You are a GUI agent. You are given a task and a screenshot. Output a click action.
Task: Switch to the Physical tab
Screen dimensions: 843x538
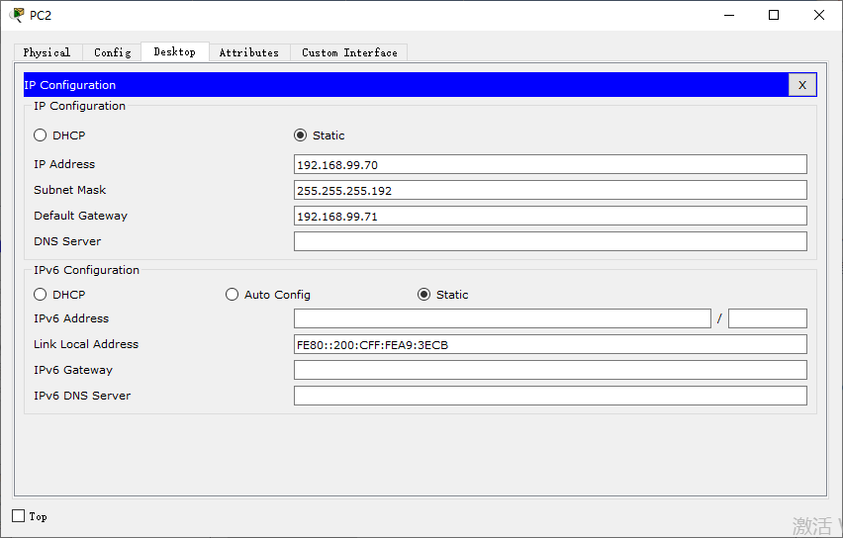(x=47, y=52)
